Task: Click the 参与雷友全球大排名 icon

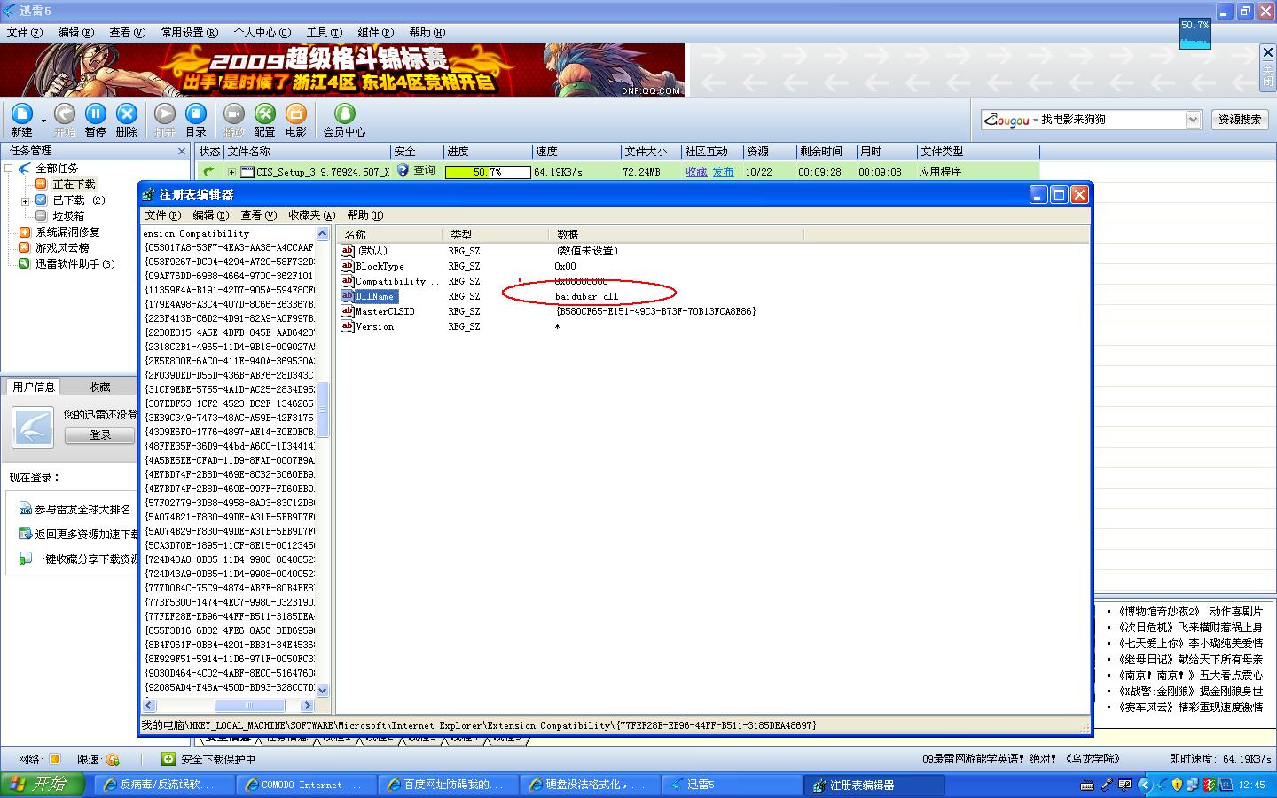Action: tap(25, 509)
